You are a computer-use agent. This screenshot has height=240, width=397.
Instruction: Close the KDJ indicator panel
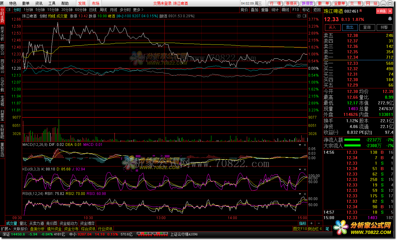305,169
